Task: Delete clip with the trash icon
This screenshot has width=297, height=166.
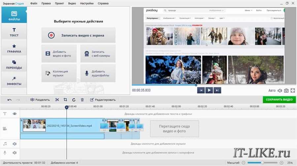Action: (x=82, y=100)
